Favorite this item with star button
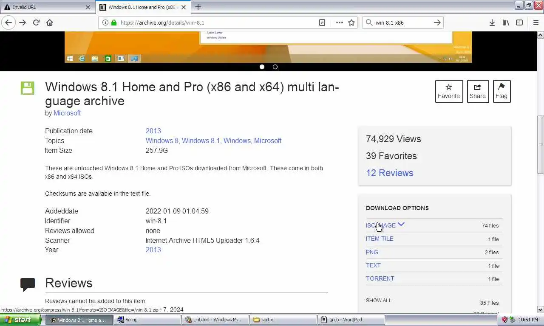The width and height of the screenshot is (544, 326). tap(449, 91)
